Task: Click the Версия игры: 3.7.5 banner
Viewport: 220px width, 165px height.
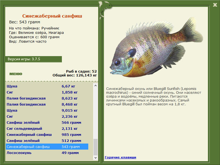Action: tap(33, 59)
